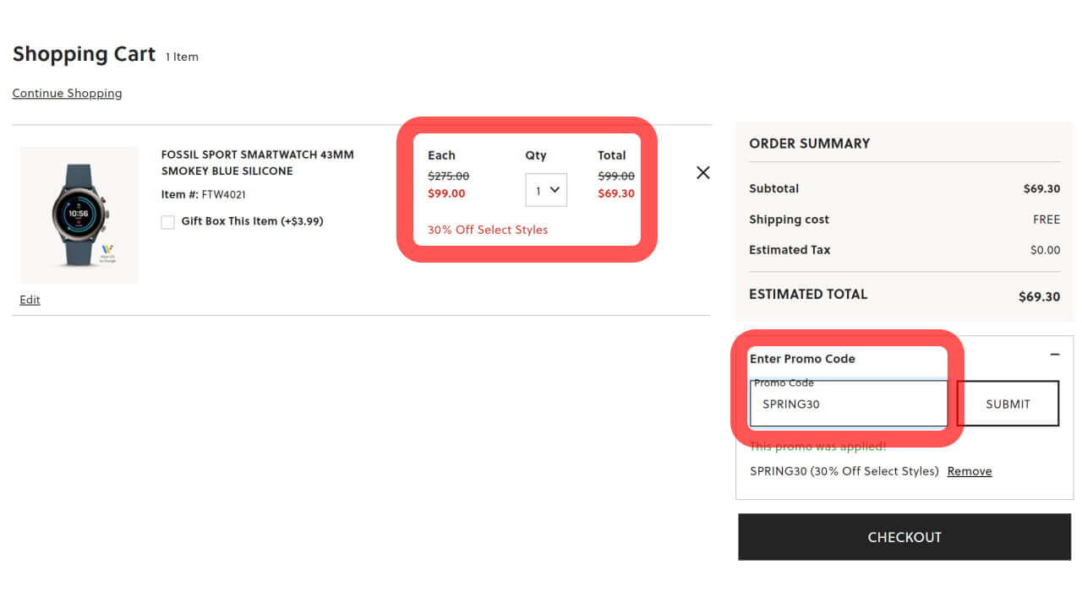Remove the SPRING30 promo code

[x=969, y=471]
